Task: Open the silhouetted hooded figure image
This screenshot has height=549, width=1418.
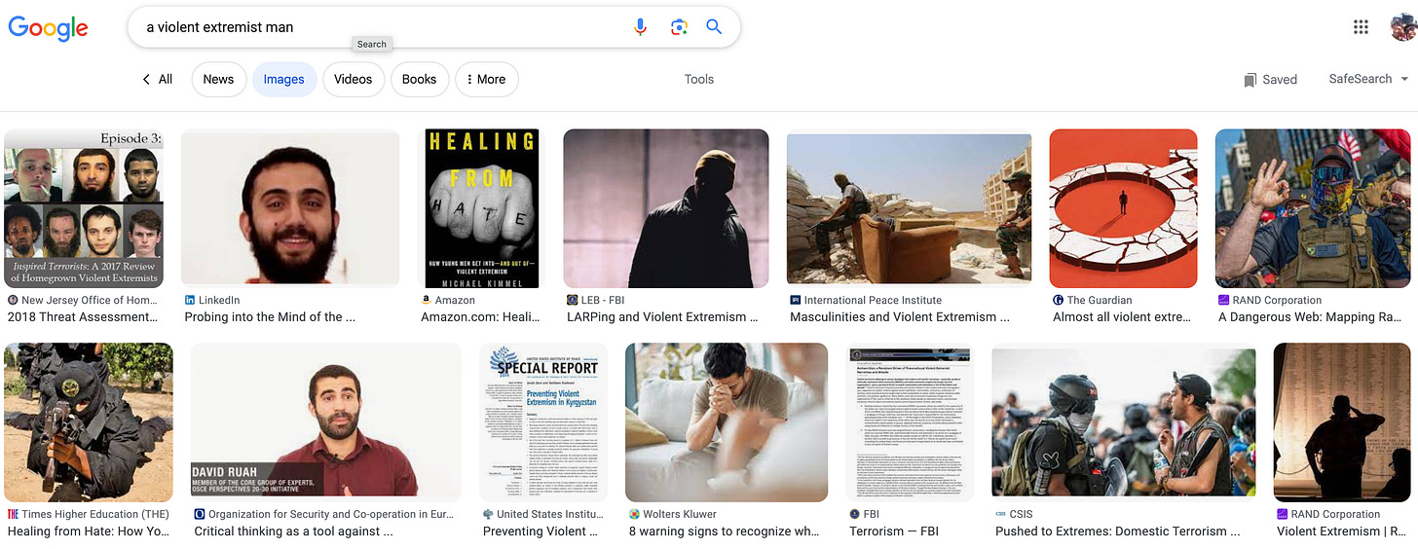Action: point(666,208)
